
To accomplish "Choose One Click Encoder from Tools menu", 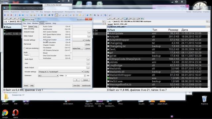I will [56, 56].
